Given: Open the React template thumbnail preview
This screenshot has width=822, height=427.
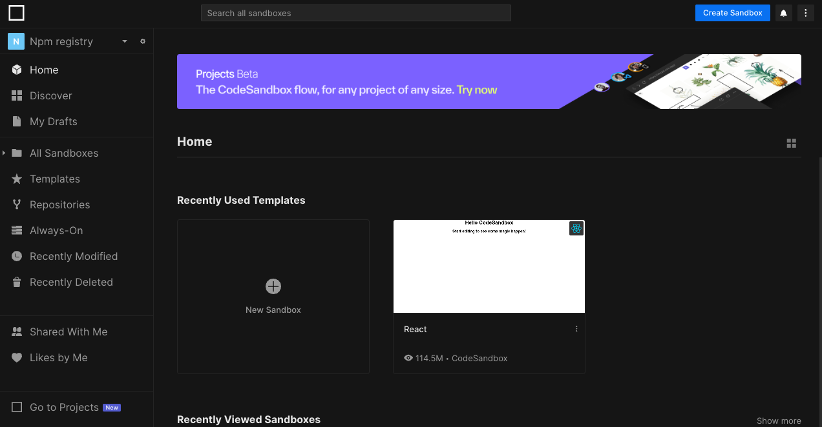Looking at the screenshot, I should point(489,266).
